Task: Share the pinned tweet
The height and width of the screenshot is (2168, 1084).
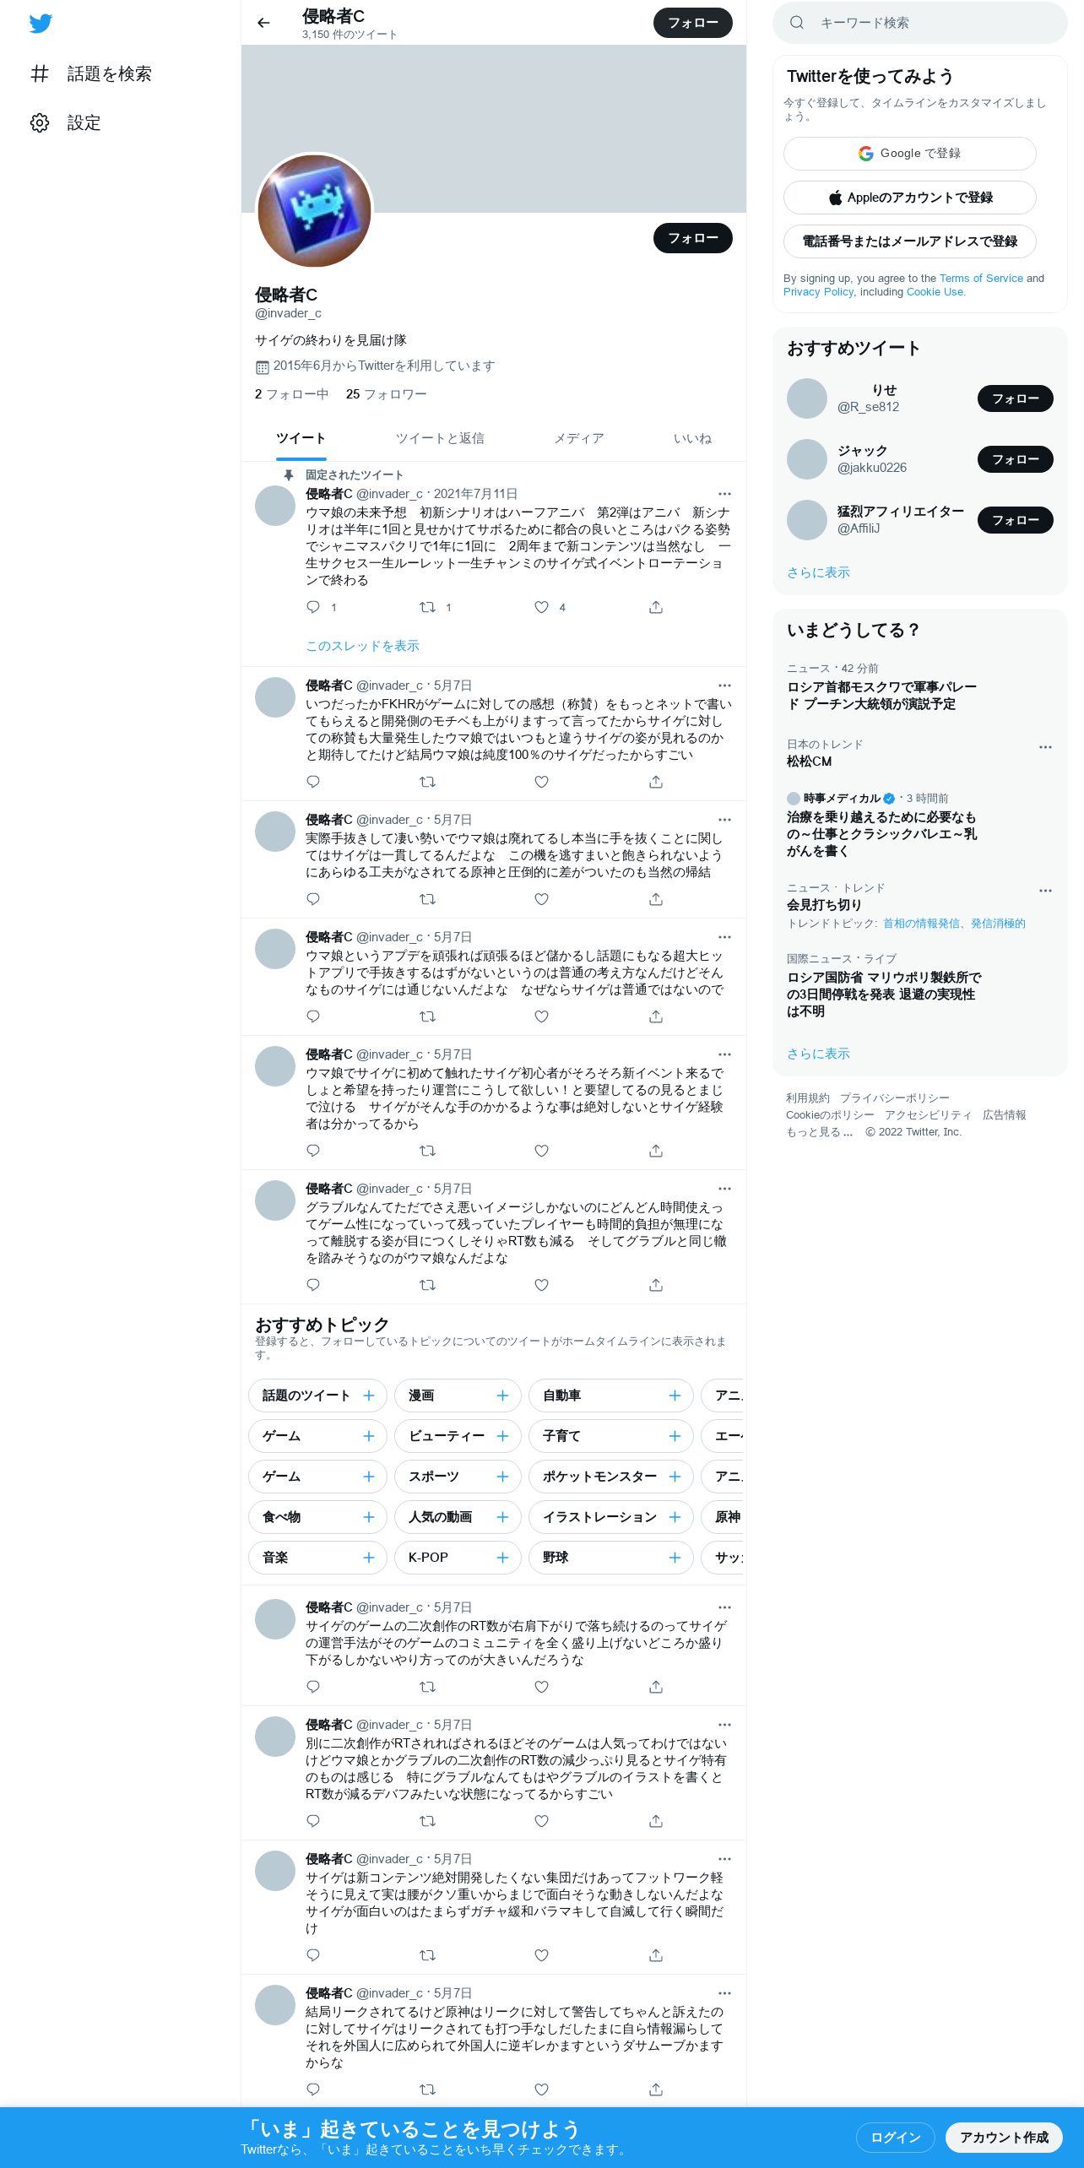Action: (656, 607)
